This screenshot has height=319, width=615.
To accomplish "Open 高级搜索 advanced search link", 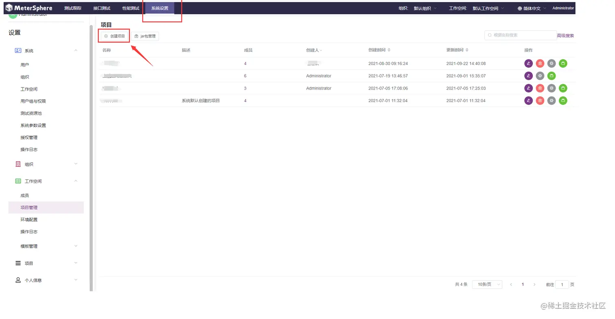I will tap(565, 35).
